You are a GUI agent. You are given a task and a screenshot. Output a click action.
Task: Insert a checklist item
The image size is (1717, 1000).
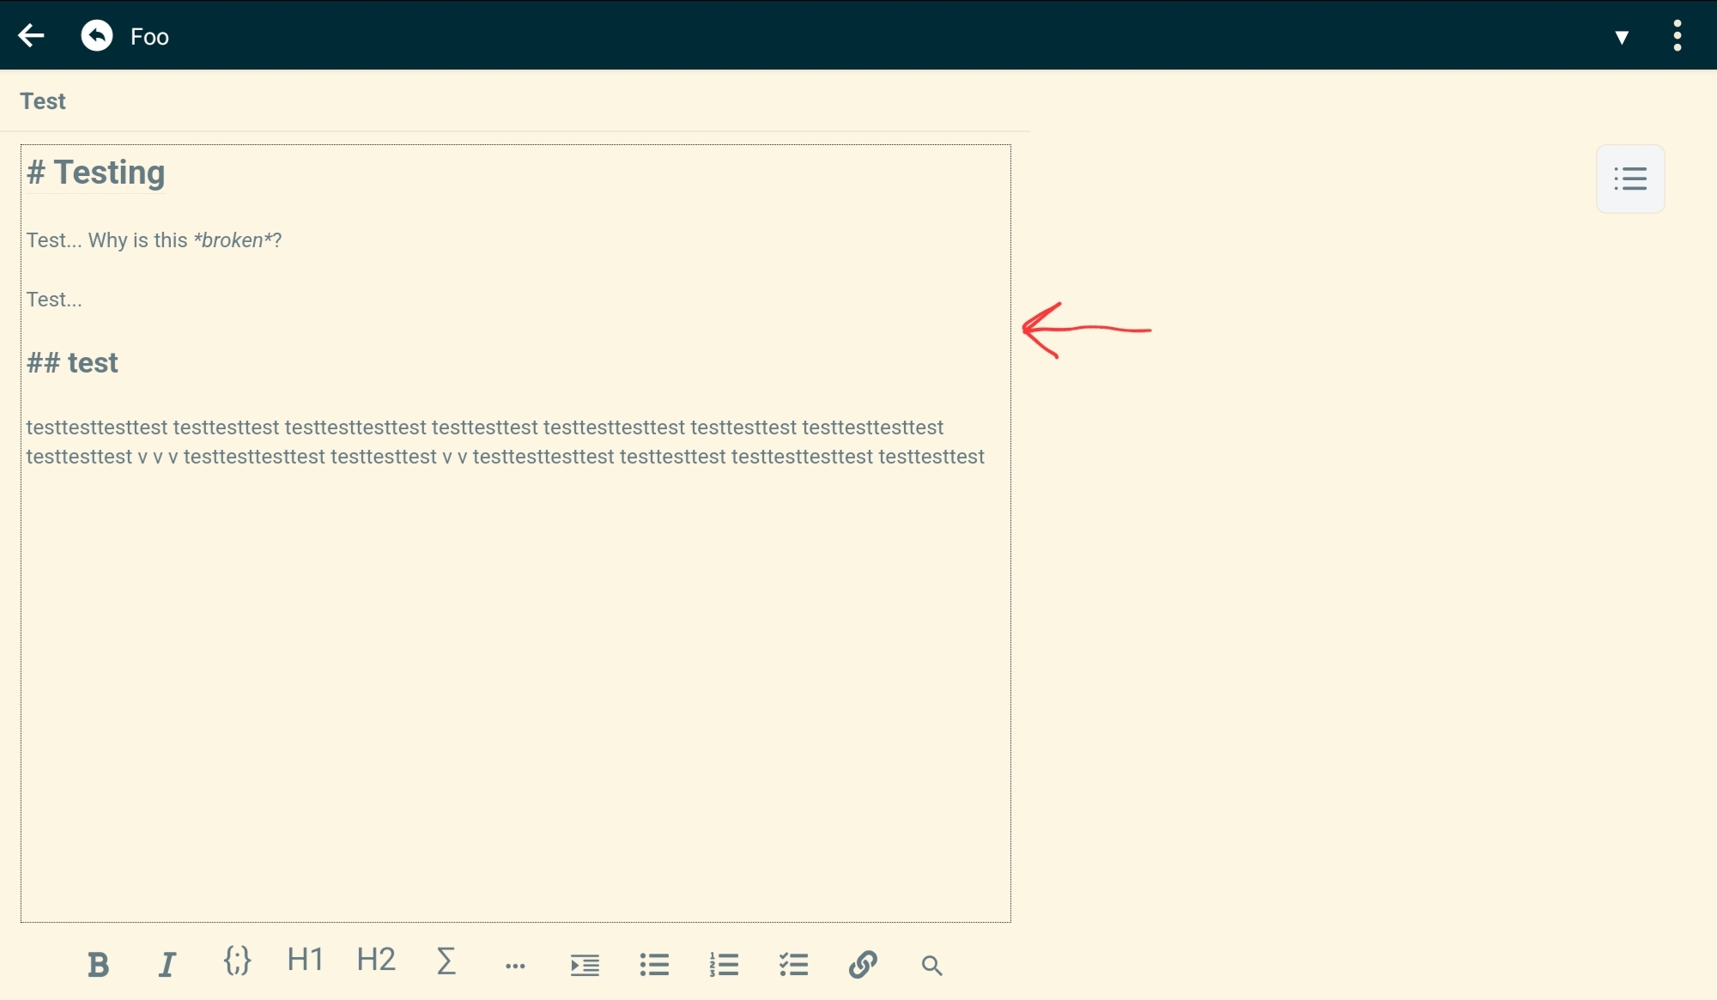click(792, 964)
